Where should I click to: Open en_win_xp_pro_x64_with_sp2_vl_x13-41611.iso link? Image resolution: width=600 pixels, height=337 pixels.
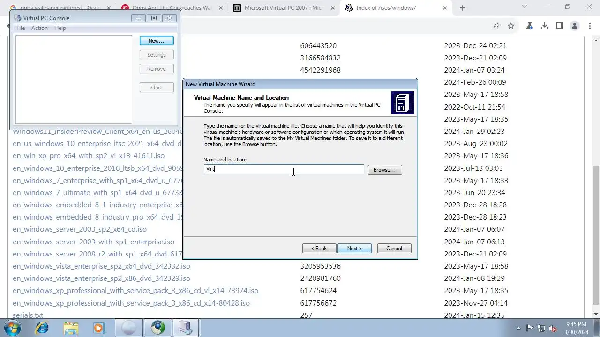point(89,156)
